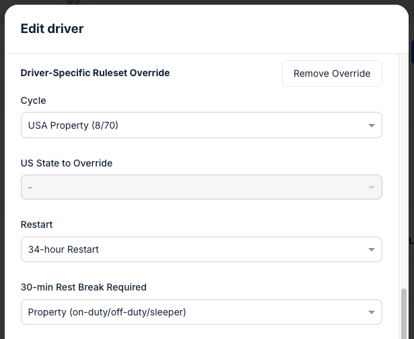The width and height of the screenshot is (414, 339).
Task: Click the Restart field label
Action: (36, 224)
